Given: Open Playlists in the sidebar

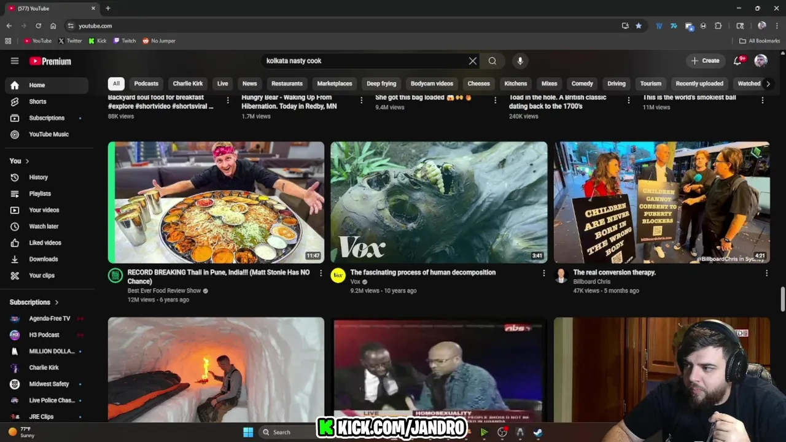Looking at the screenshot, I should [46, 194].
